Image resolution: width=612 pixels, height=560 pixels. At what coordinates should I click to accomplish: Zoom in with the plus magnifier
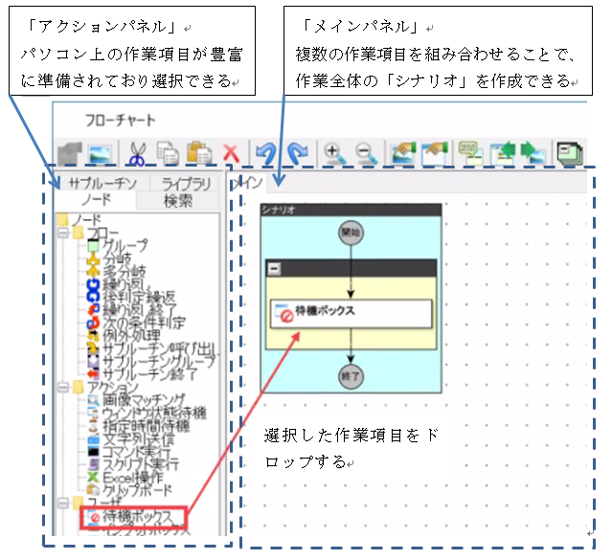[334, 154]
